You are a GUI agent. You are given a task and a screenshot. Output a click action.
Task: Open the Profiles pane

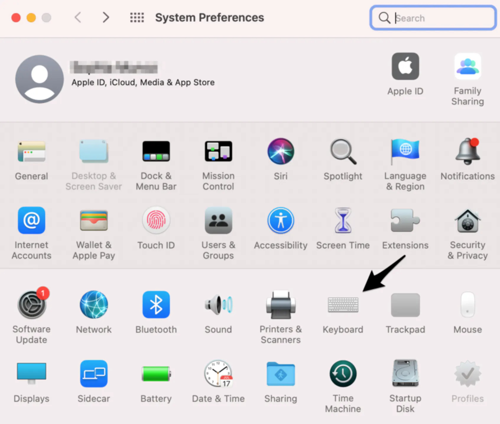coord(467,374)
